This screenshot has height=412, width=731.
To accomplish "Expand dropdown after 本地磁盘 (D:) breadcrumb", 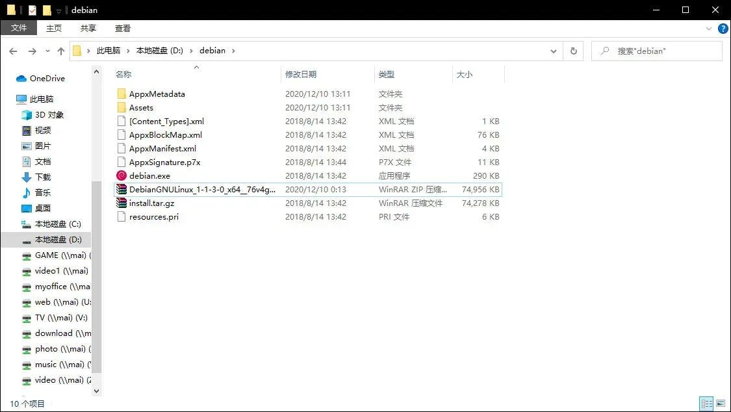I will [191, 50].
